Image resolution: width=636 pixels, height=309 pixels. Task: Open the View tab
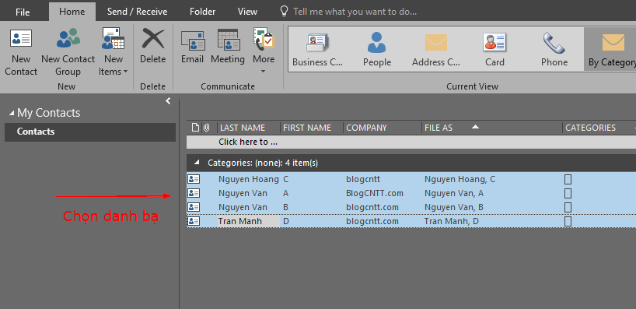pos(247,12)
